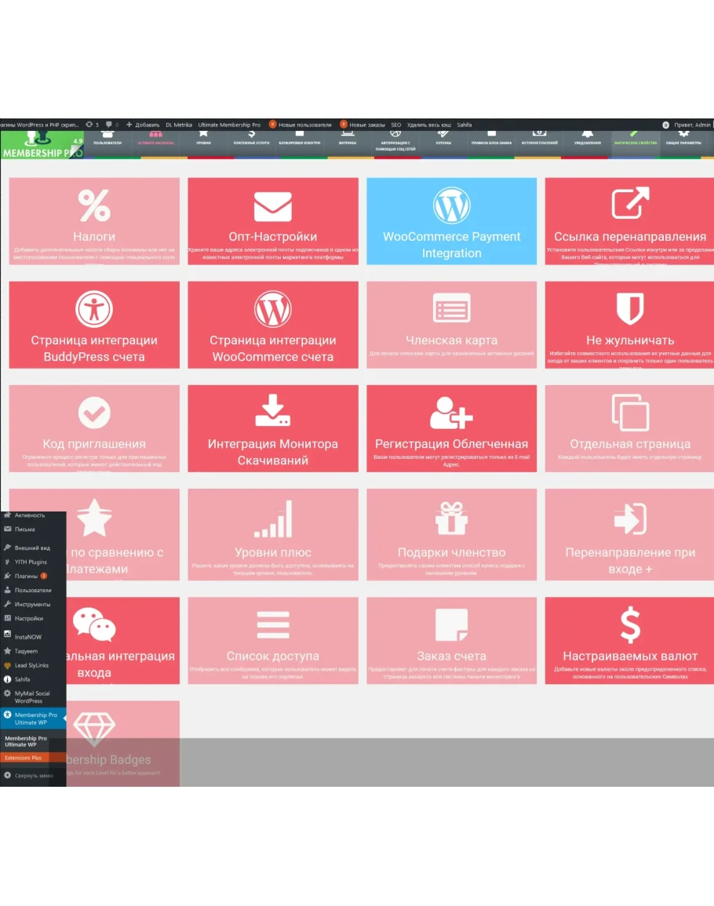Click Ссылка перенаправления tile title
This screenshot has width=714, height=906.
(629, 236)
